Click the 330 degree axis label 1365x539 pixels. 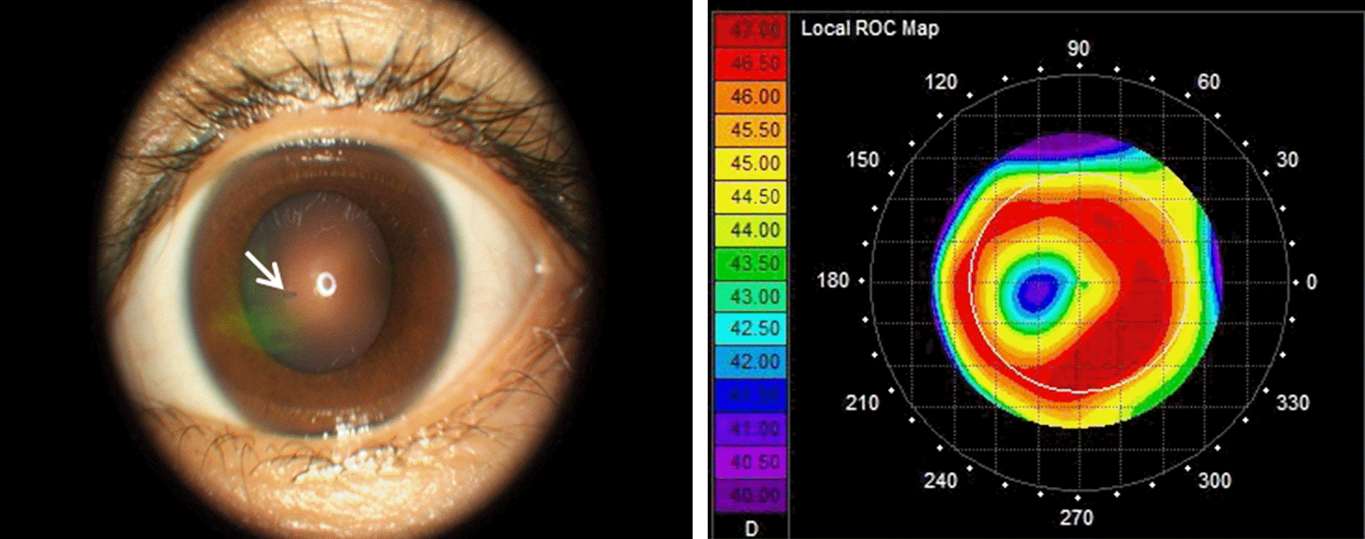[x=1293, y=403]
